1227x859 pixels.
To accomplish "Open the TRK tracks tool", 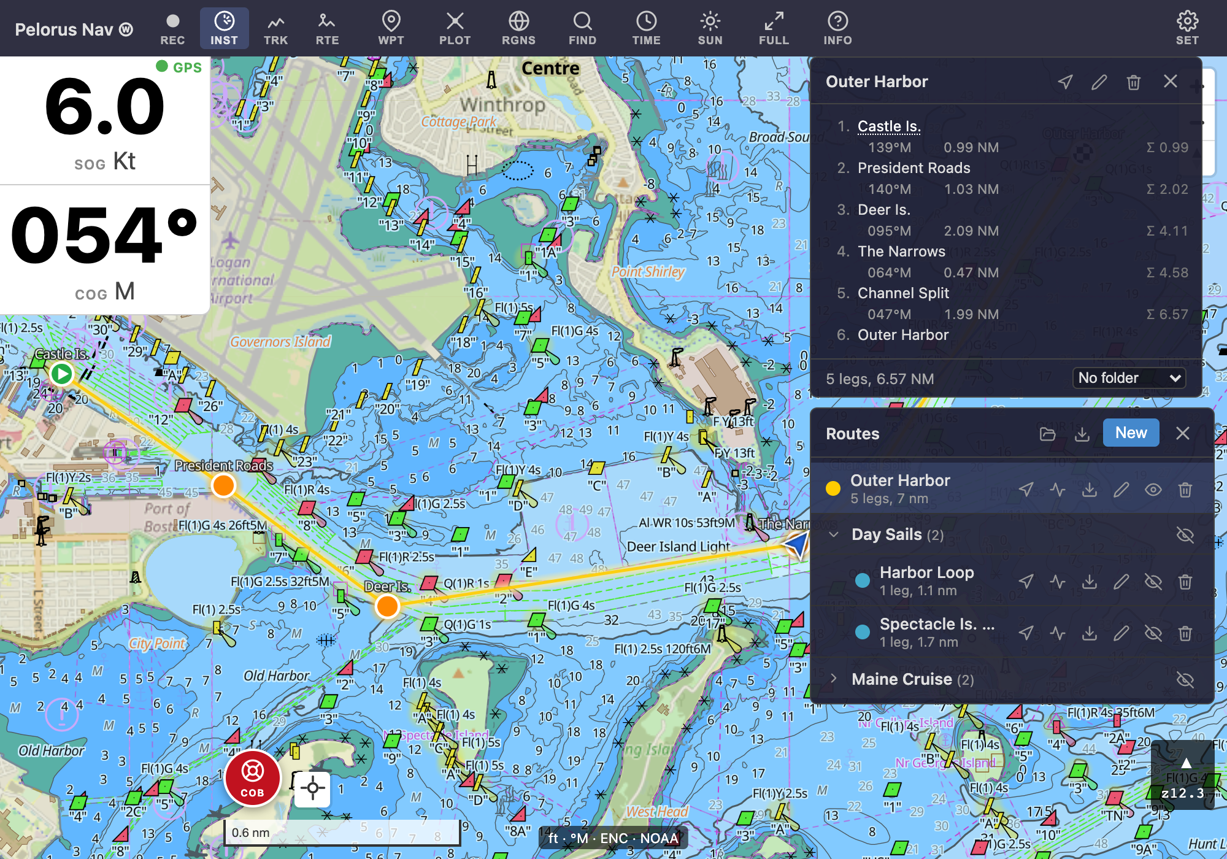I will tap(275, 29).
